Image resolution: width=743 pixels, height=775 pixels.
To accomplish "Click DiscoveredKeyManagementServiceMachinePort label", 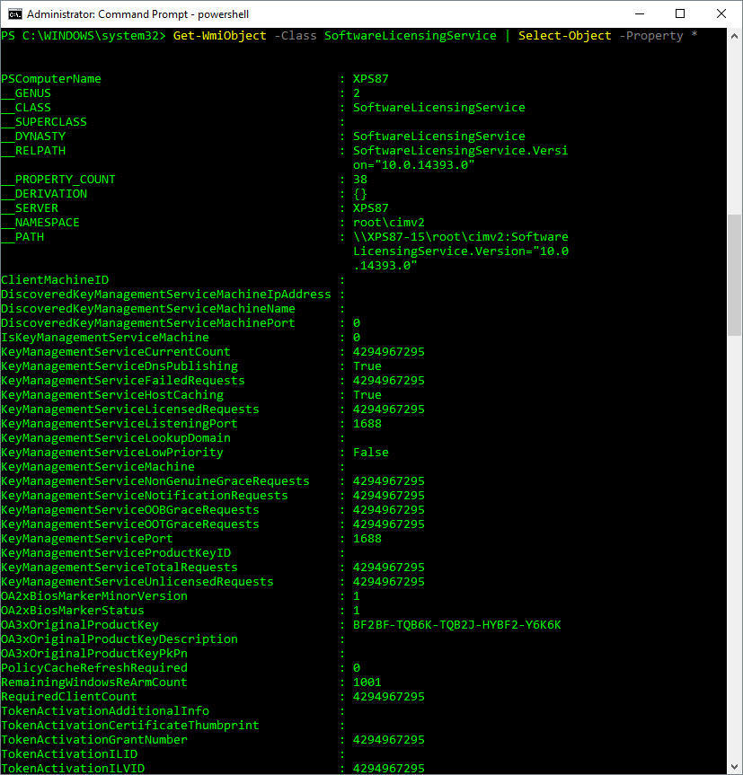I will point(148,322).
